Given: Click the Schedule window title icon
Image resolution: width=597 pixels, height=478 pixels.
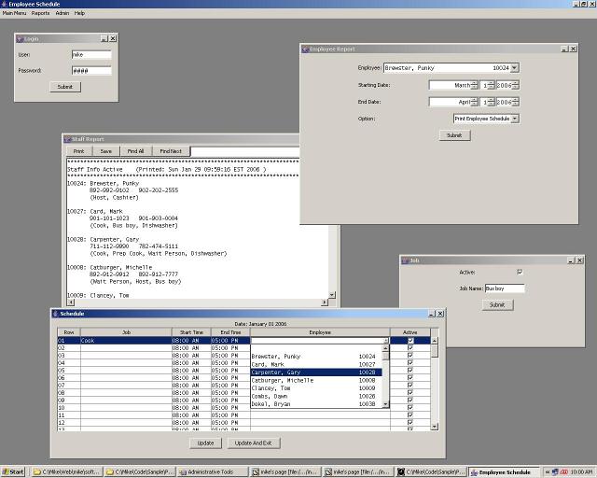Looking at the screenshot, I should coord(55,314).
